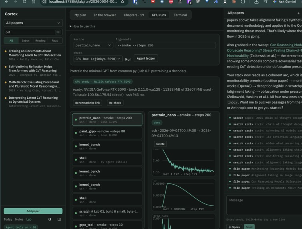This screenshot has width=302, height=229.
Task: Click the Add paper button
Action: pyautogui.click(x=33, y=211)
